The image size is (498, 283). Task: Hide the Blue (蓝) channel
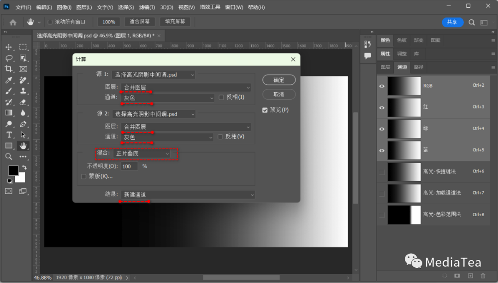click(x=382, y=151)
